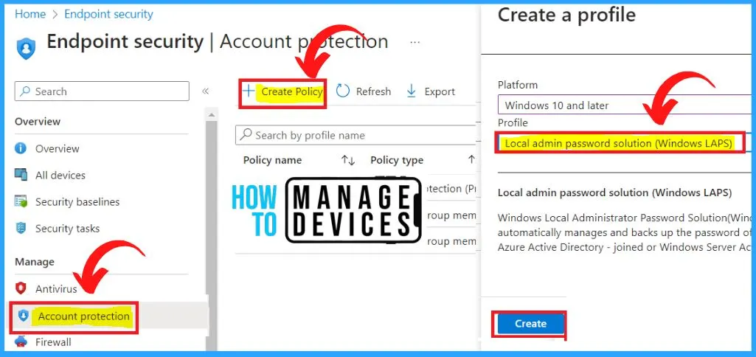Click Local admin password solution bold heading
Image resolution: width=756 pixels, height=357 pixels.
tap(614, 193)
